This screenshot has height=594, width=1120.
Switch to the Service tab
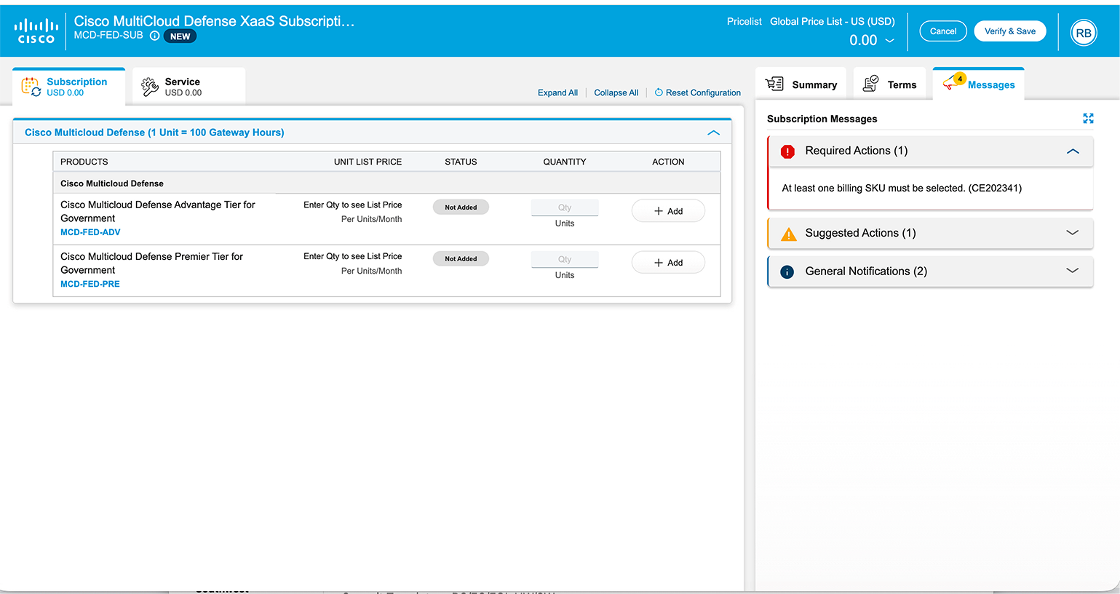click(x=189, y=87)
